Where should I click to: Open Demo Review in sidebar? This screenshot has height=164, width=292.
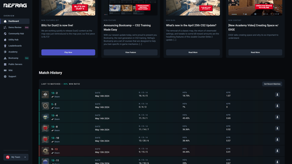point(15,27)
